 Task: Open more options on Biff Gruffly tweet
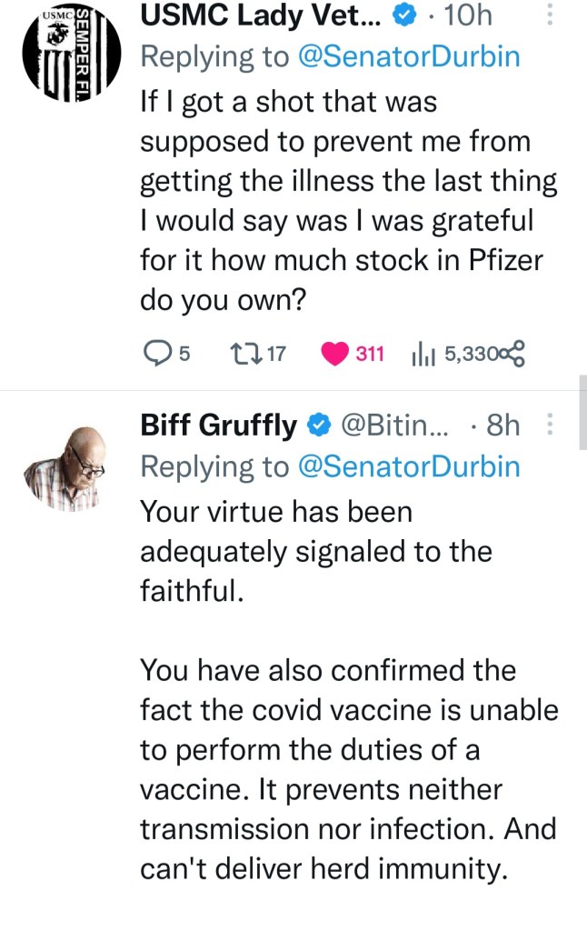(x=548, y=424)
